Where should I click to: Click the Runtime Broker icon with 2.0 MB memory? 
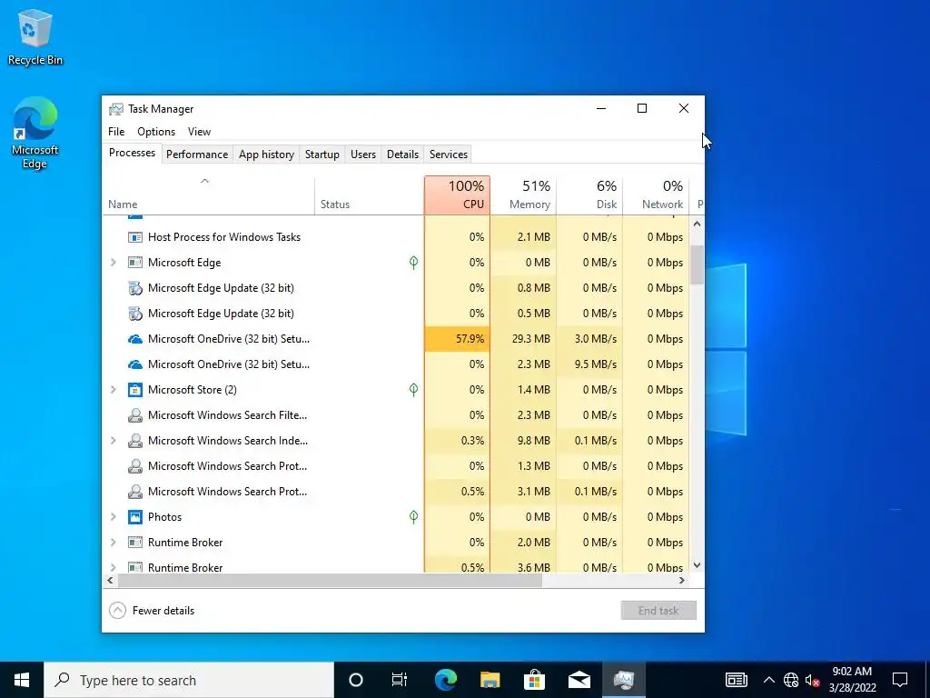pos(135,543)
